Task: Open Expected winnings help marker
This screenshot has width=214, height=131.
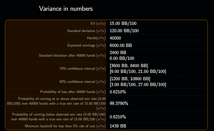Action: coord(101,45)
